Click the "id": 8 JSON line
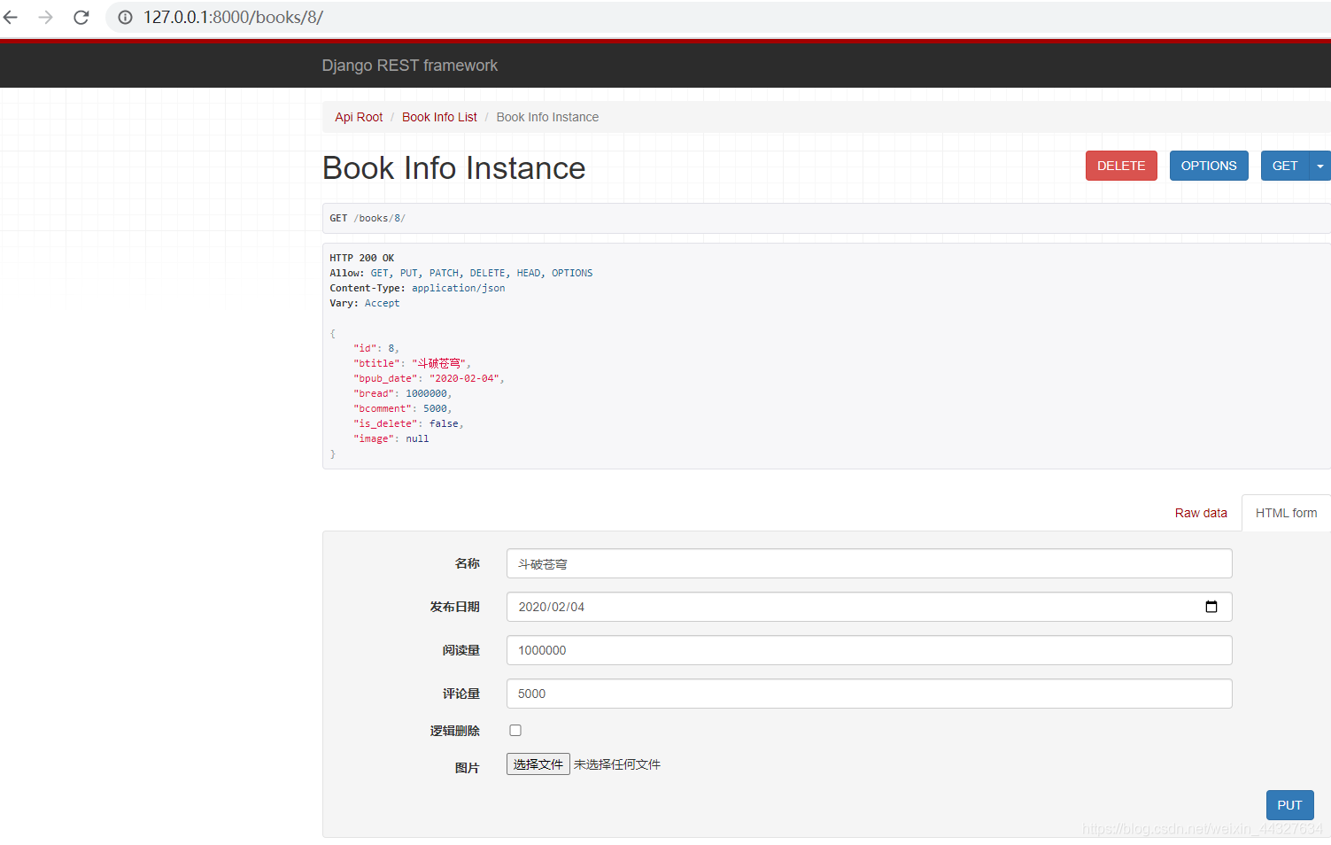Viewport: 1331px width, 845px height. click(375, 348)
